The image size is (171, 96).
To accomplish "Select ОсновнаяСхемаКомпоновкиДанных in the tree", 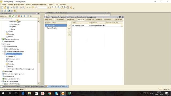I will pyautogui.click(x=21, y=69).
